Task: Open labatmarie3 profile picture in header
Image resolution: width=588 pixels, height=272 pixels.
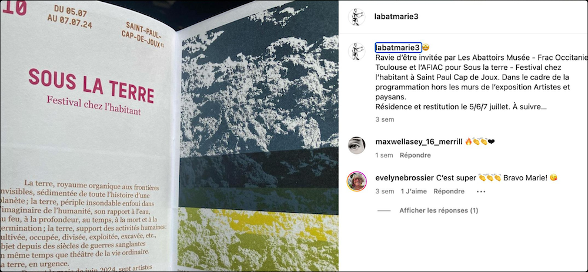Action: (356, 17)
